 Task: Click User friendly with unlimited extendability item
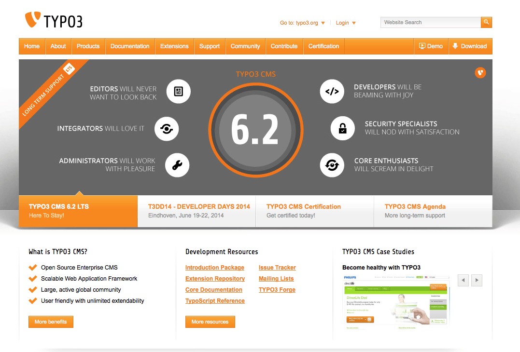point(93,301)
